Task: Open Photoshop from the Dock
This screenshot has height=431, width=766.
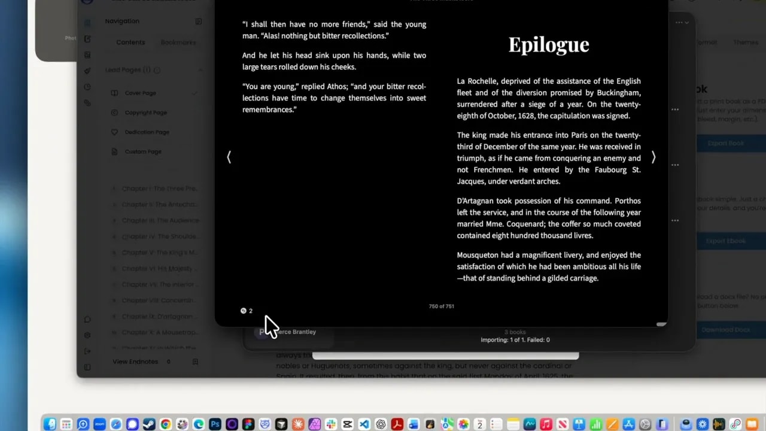Action: (x=215, y=424)
